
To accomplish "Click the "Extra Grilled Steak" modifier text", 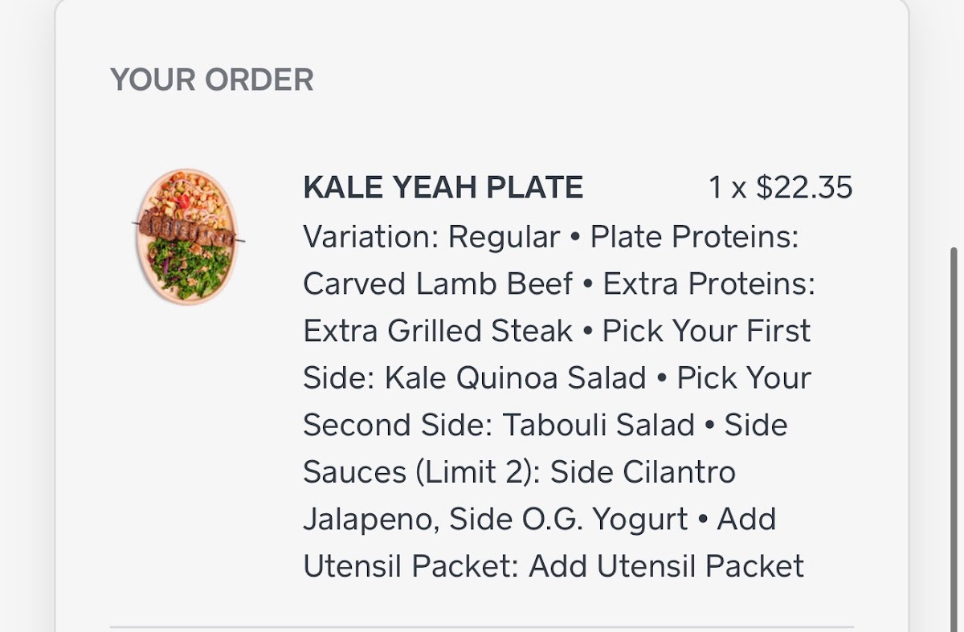I will click(438, 331).
